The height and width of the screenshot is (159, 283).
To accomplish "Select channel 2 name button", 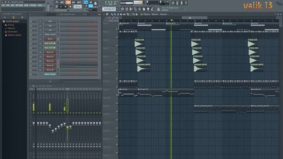I will pyautogui.click(x=50, y=26).
